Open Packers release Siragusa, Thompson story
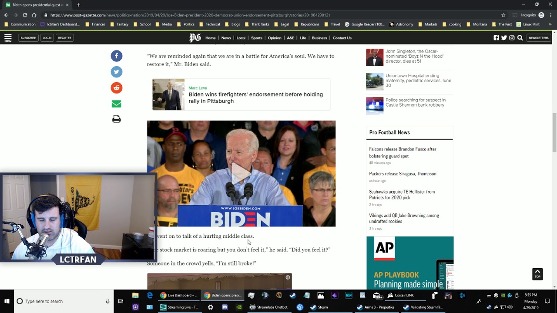Viewport: 557px width, 313px height. (x=403, y=174)
